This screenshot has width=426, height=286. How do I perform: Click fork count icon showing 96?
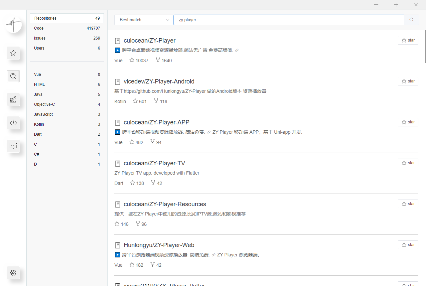138,224
